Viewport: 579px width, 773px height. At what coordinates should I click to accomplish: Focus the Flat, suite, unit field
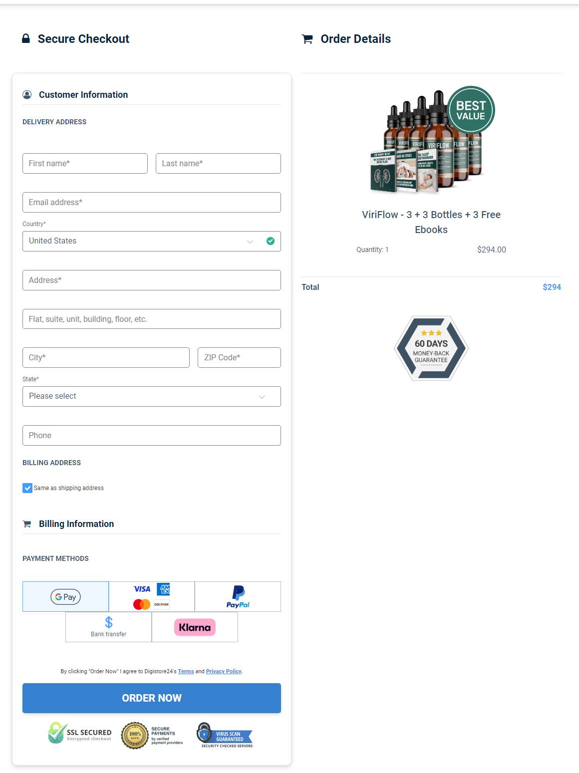click(x=152, y=319)
